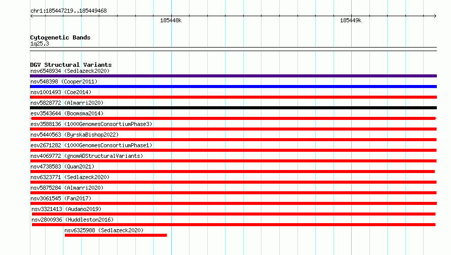This screenshot has height=255, width=451.
Task: Open the nsv3061545 (Fan2017) label
Action: tap(61, 198)
